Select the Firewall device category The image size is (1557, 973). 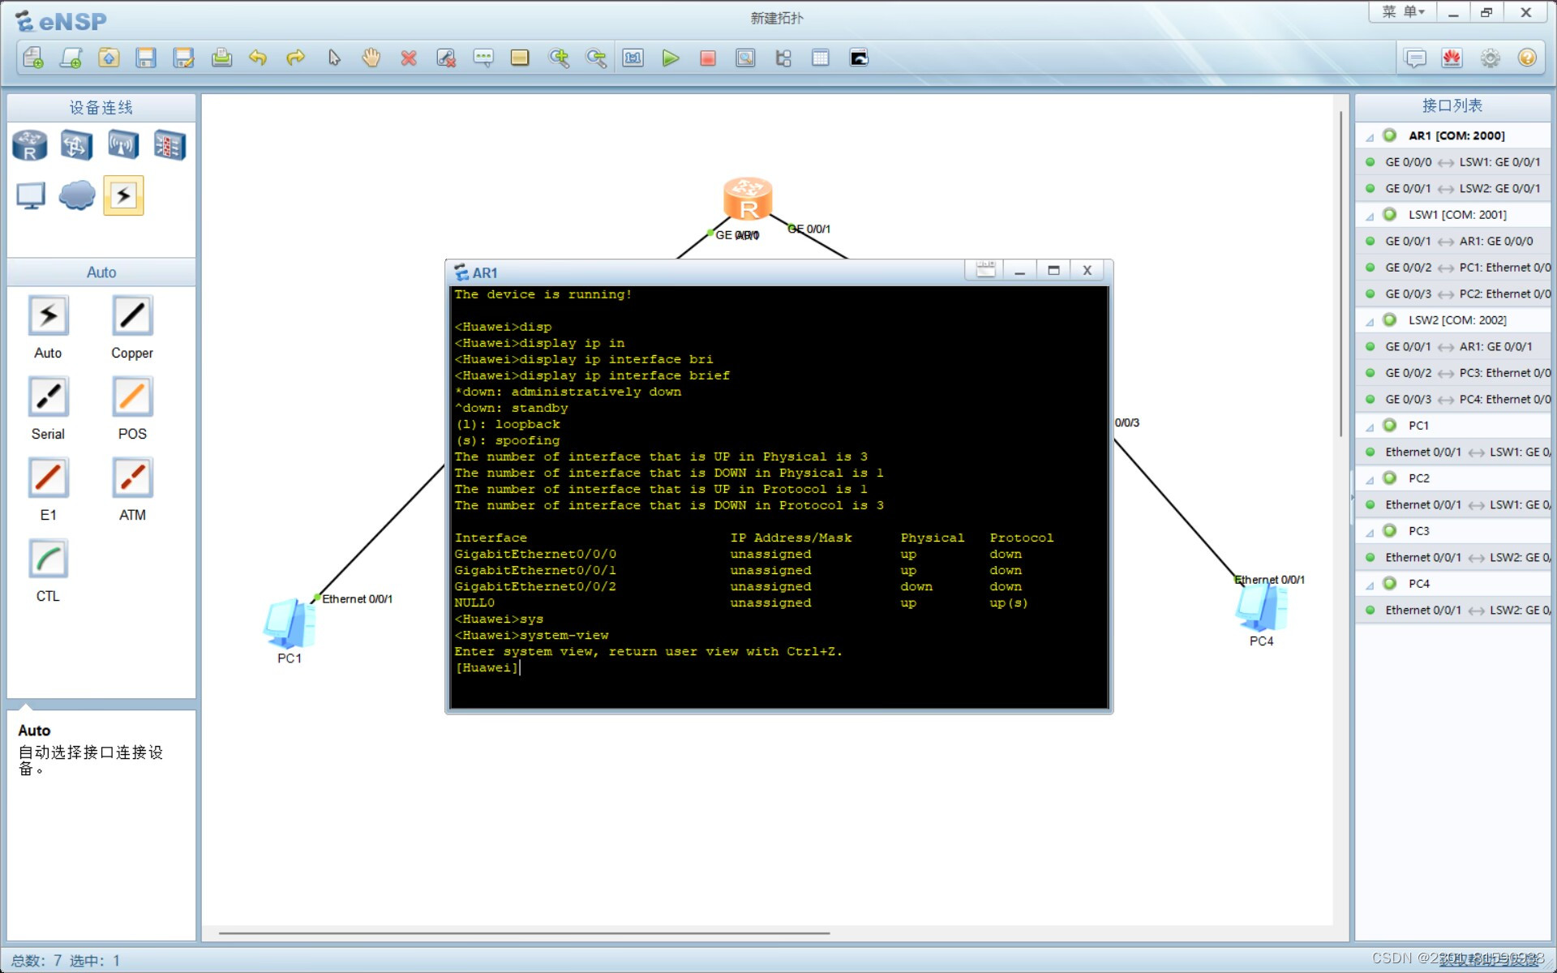coord(169,145)
